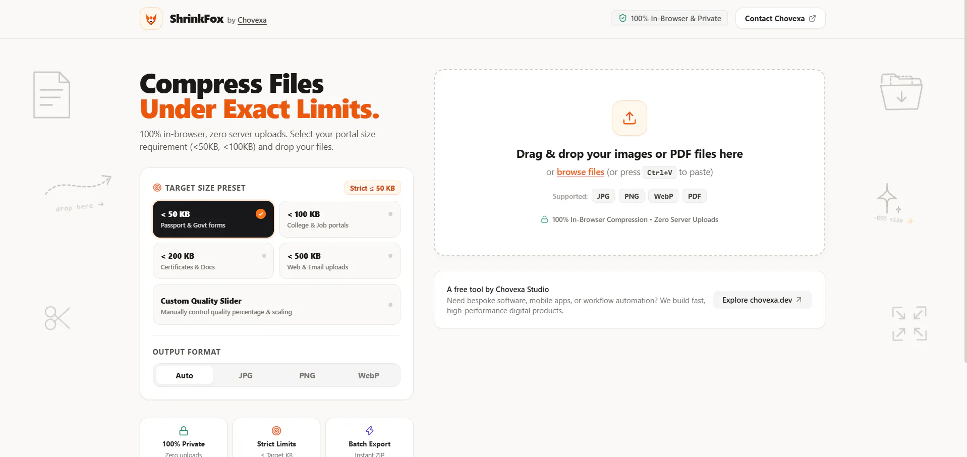Image resolution: width=967 pixels, height=457 pixels.
Task: Click the page vertical scrollbar
Action: tap(964, 182)
